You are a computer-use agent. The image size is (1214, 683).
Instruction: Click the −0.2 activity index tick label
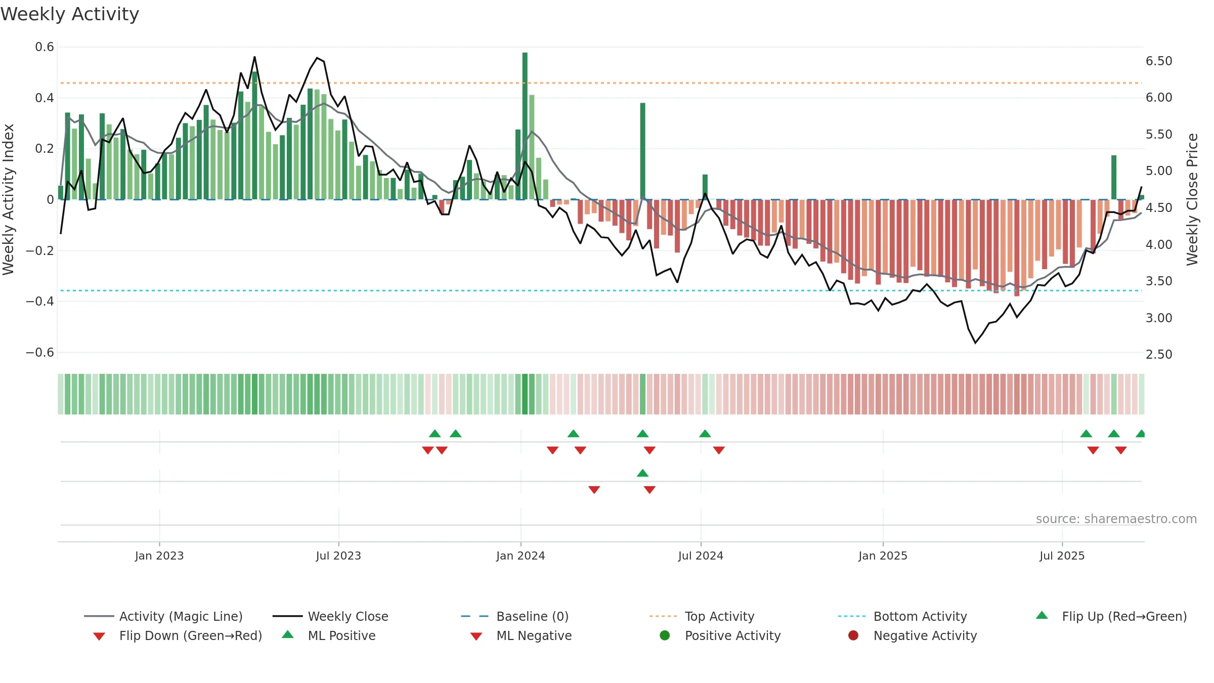tap(40, 251)
